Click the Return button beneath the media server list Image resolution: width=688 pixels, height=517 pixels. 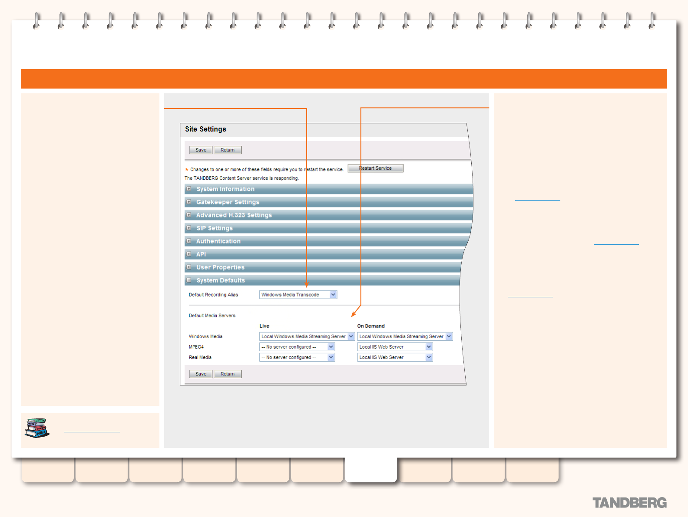(228, 374)
